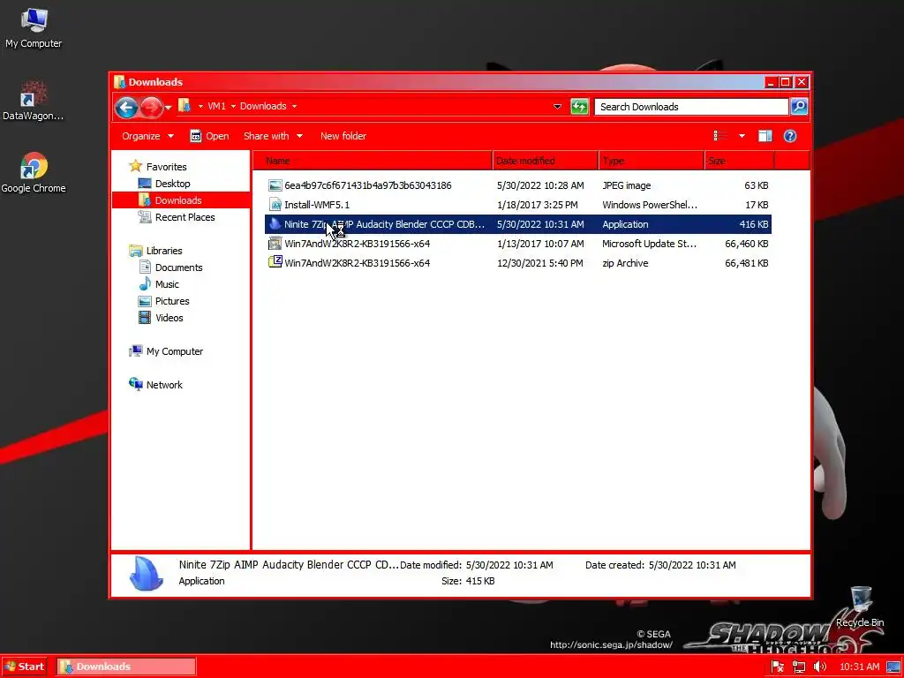This screenshot has height=678, width=904.
Task: Open the address bar history dropdown
Action: click(x=557, y=107)
